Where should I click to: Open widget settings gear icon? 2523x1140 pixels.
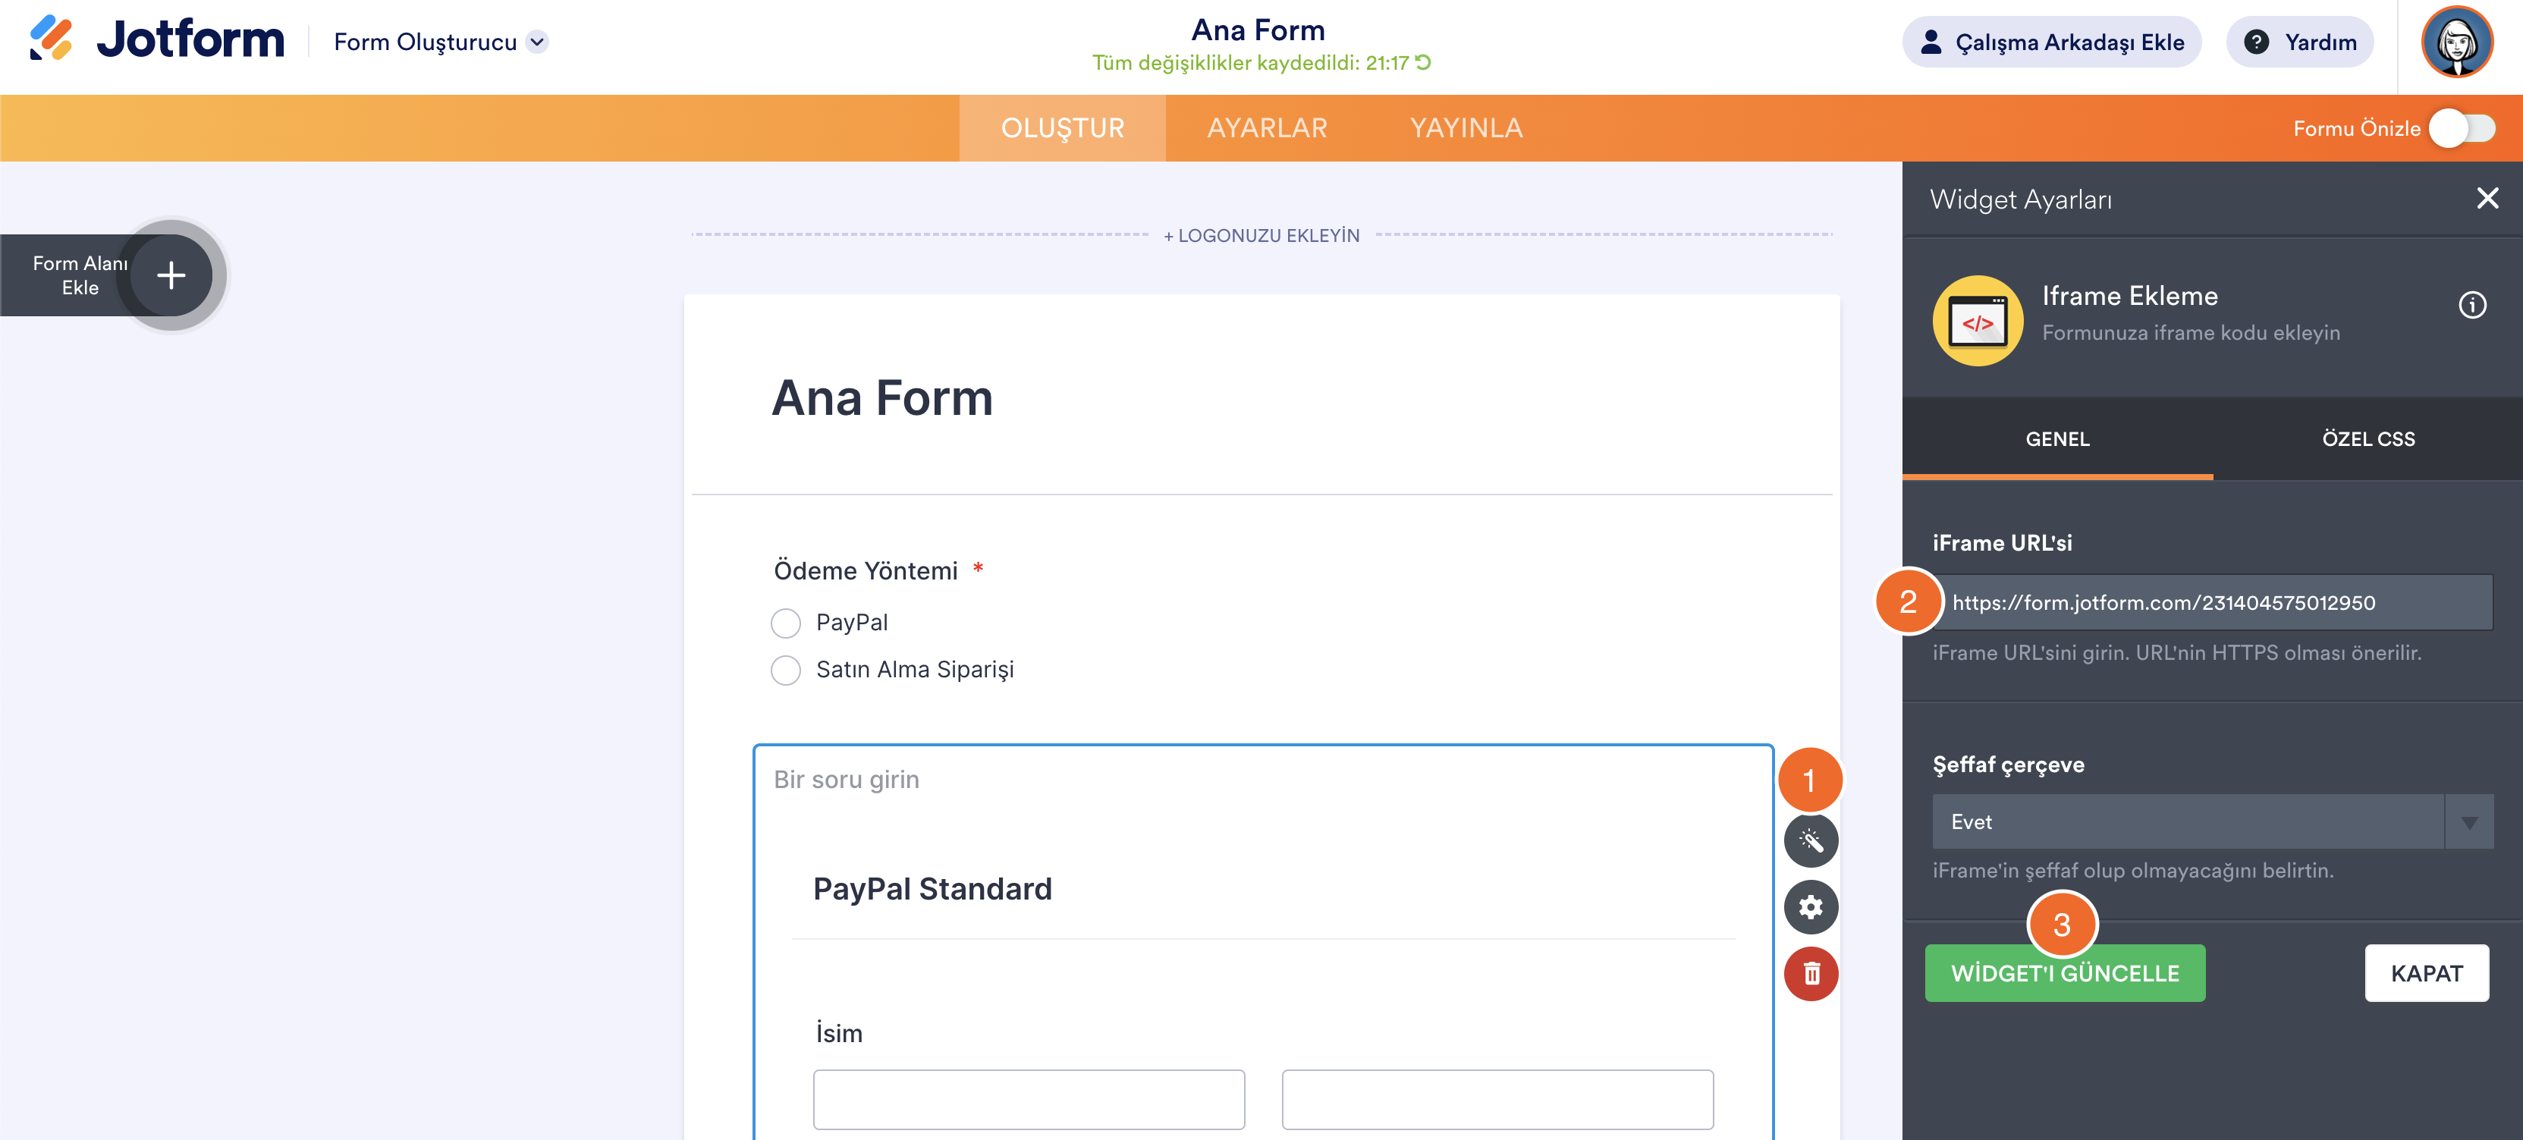1810,907
